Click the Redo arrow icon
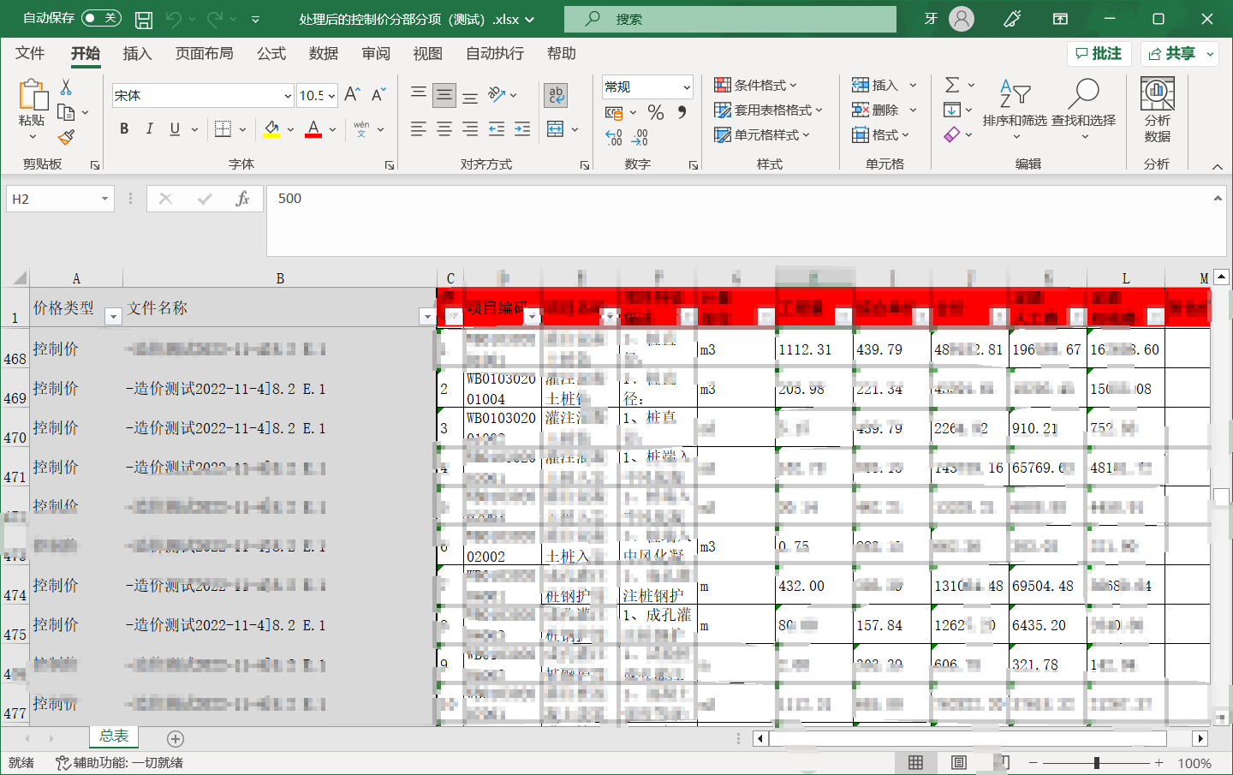The width and height of the screenshot is (1233, 775). [x=215, y=18]
